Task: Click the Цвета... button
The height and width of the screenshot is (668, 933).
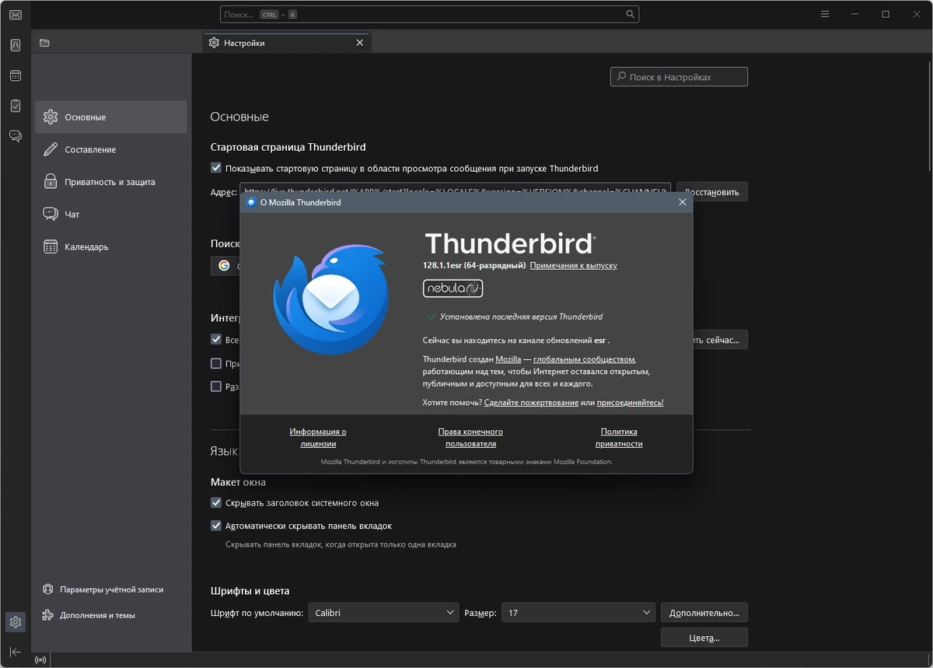Action: pyautogui.click(x=704, y=638)
